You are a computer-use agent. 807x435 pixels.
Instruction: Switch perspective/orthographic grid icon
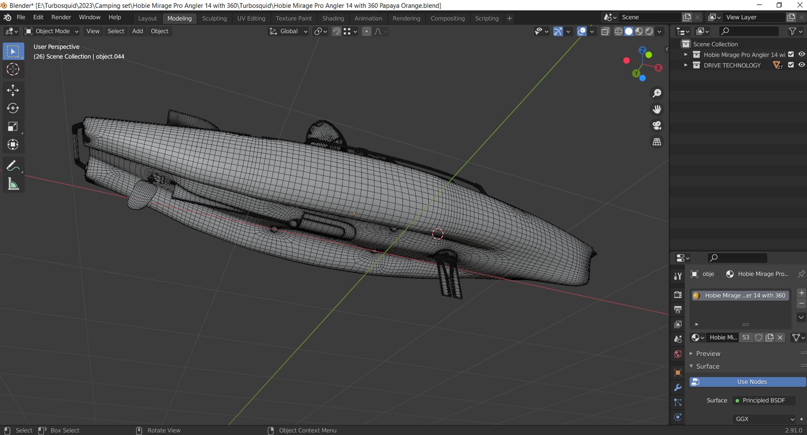pos(657,142)
